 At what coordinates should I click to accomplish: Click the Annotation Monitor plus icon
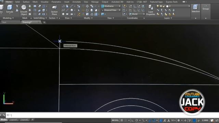coord(185,120)
